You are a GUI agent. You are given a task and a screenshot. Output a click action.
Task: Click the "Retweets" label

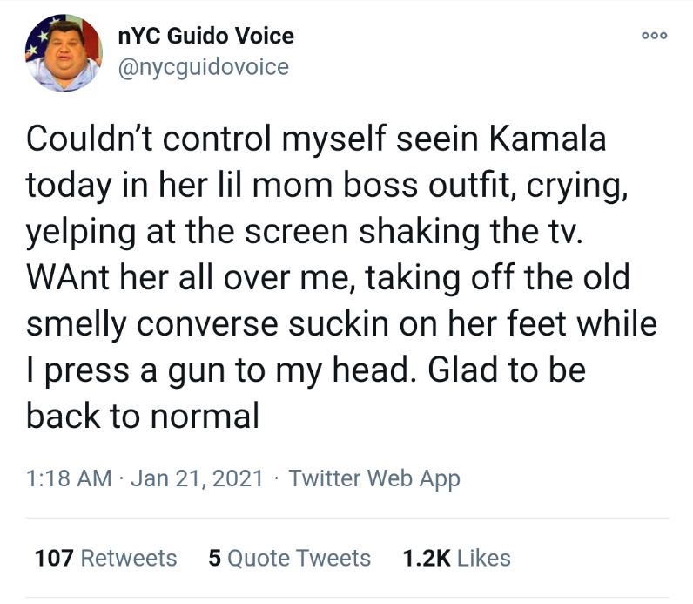128,558
